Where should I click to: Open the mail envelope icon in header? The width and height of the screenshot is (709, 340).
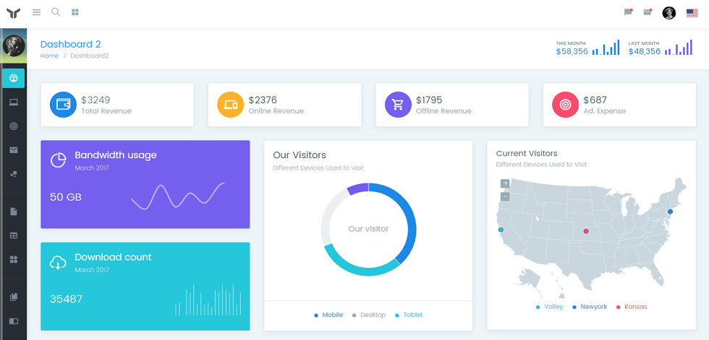point(648,12)
